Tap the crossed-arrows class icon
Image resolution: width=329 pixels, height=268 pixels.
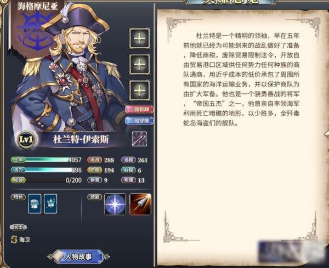(139, 139)
